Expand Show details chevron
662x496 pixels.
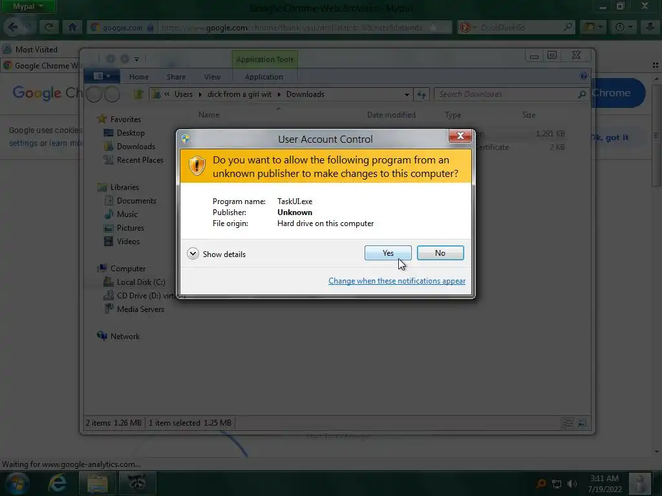[x=193, y=254]
